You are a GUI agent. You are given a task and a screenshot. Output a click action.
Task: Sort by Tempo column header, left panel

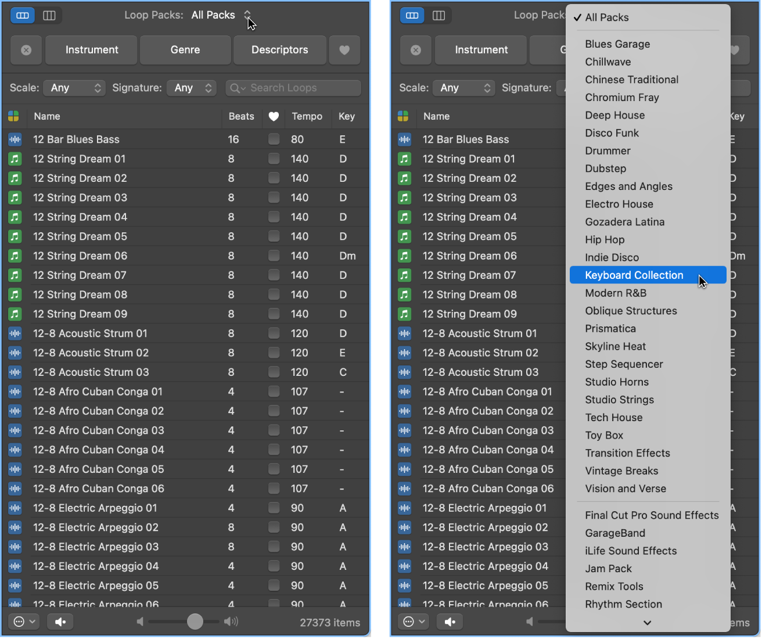coord(307,117)
